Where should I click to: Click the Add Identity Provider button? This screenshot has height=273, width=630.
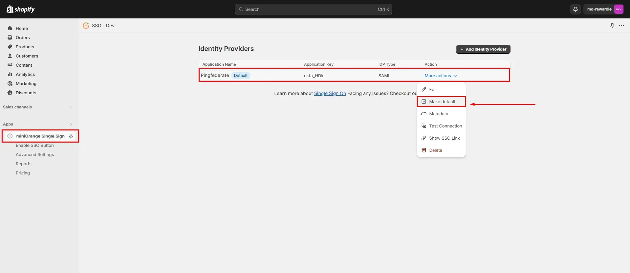pyautogui.click(x=483, y=49)
